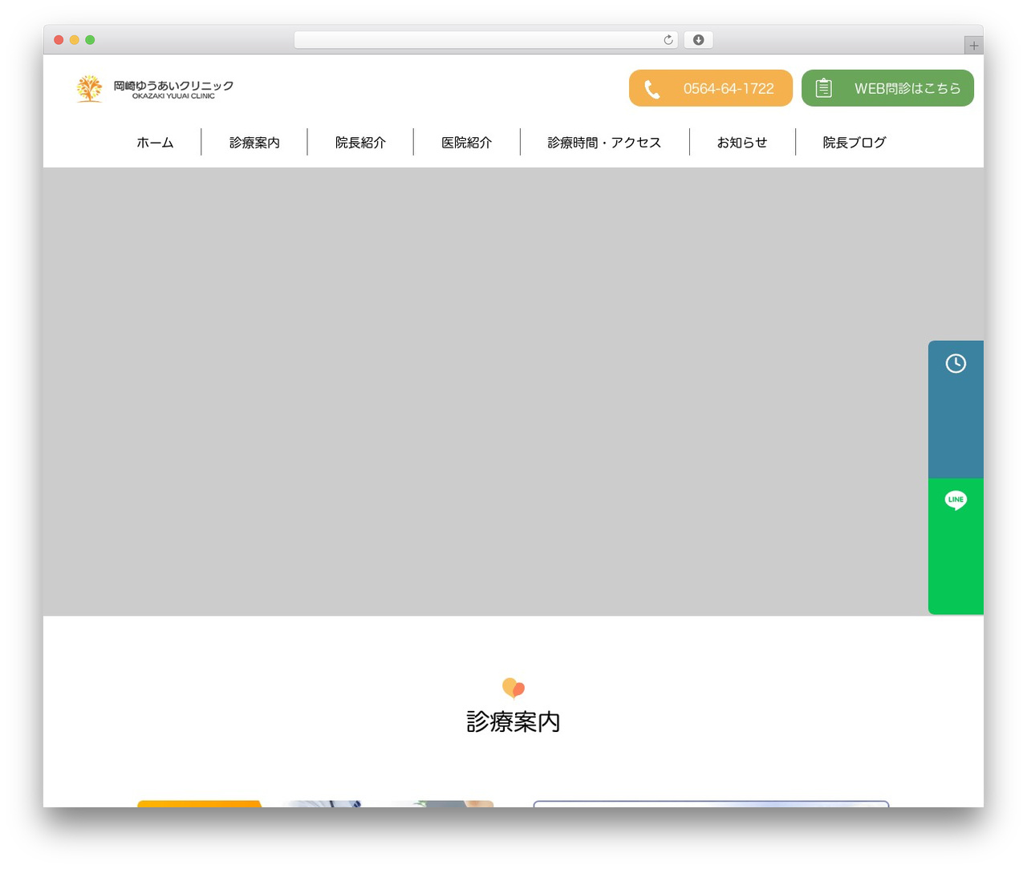Open a new tab with the plus button
Viewport: 1027px width, 869px height.
pos(973,46)
